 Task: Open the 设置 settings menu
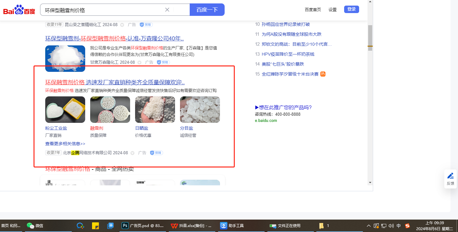[x=333, y=10]
